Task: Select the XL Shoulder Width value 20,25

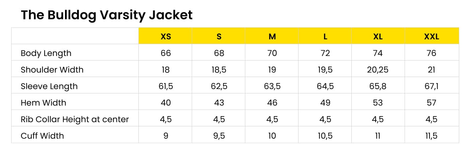Action: tap(378, 70)
